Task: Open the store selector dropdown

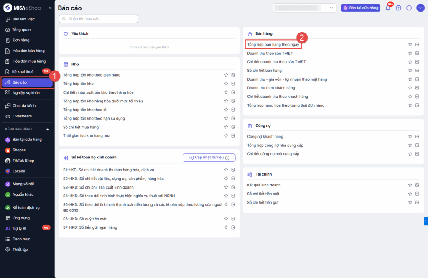Action: coord(304,8)
